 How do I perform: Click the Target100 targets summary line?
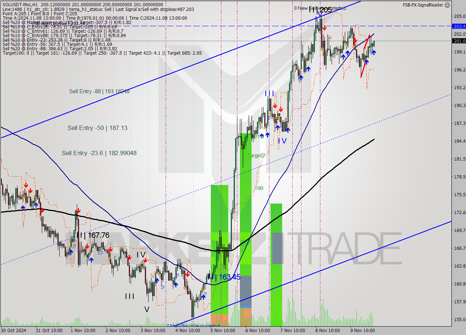pyautogui.click(x=102, y=53)
